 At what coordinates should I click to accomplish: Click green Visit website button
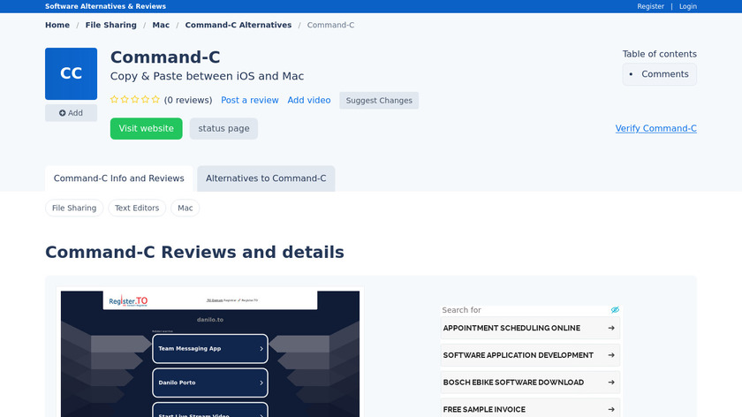point(147,129)
